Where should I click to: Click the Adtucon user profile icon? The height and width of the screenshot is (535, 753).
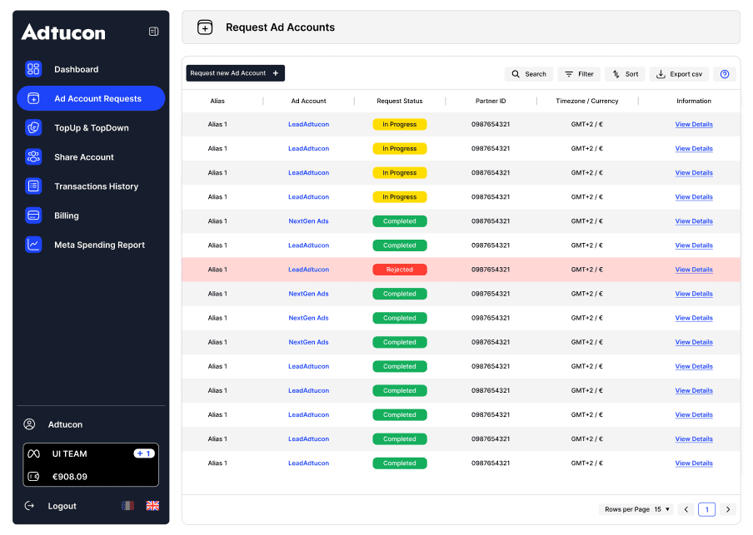click(x=29, y=424)
